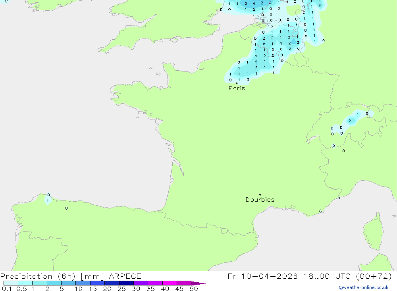Click the 'Fr 10-04-2026' date text
The height and width of the screenshot is (291, 397).
pyautogui.click(x=262, y=276)
